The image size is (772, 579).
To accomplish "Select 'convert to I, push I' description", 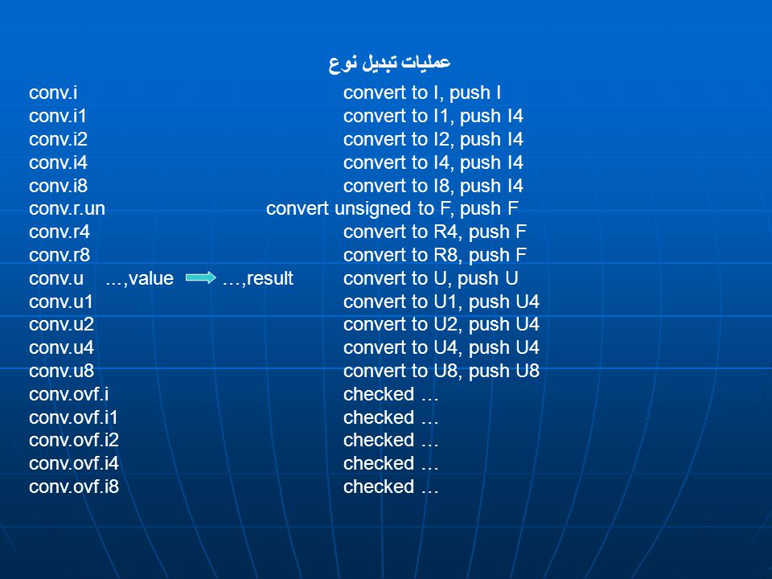I will [x=422, y=92].
